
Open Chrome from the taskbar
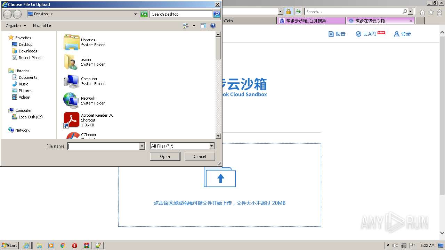(x=63, y=245)
